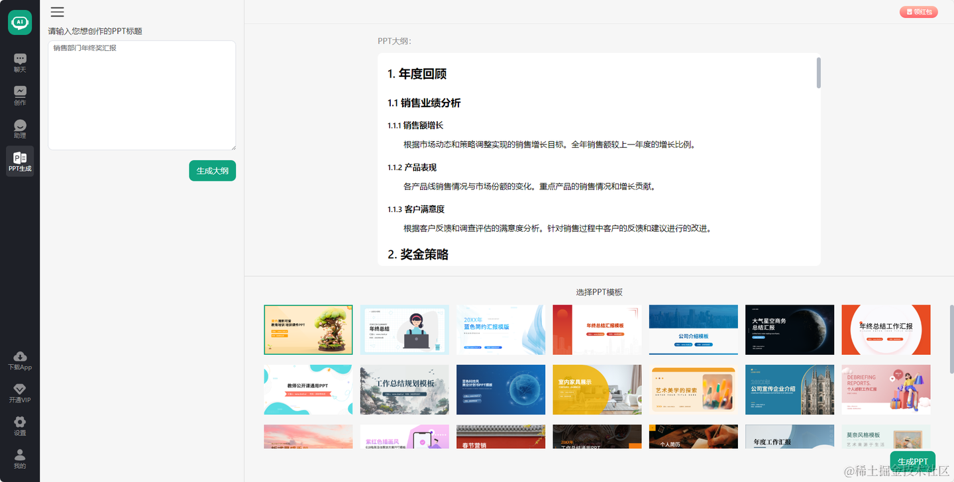Toggle the hamburger menu icon
The width and height of the screenshot is (954, 482).
[x=58, y=12]
